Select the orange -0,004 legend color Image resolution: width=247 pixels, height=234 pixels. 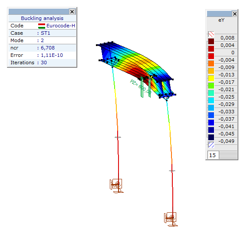pyautogui.click(x=211, y=63)
